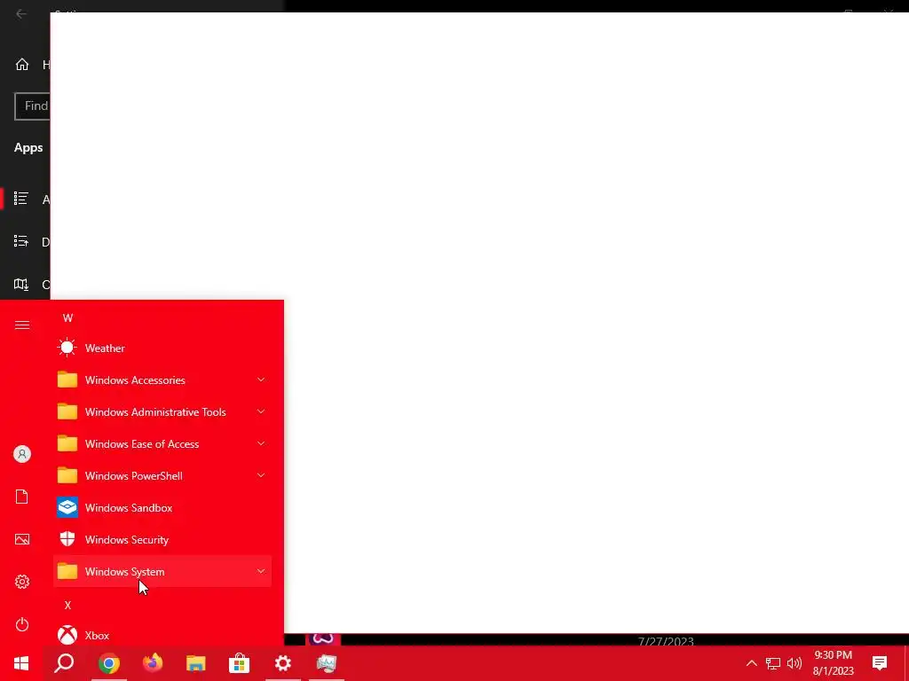
Task: Open Firefox from taskbar
Action: pyautogui.click(x=153, y=663)
